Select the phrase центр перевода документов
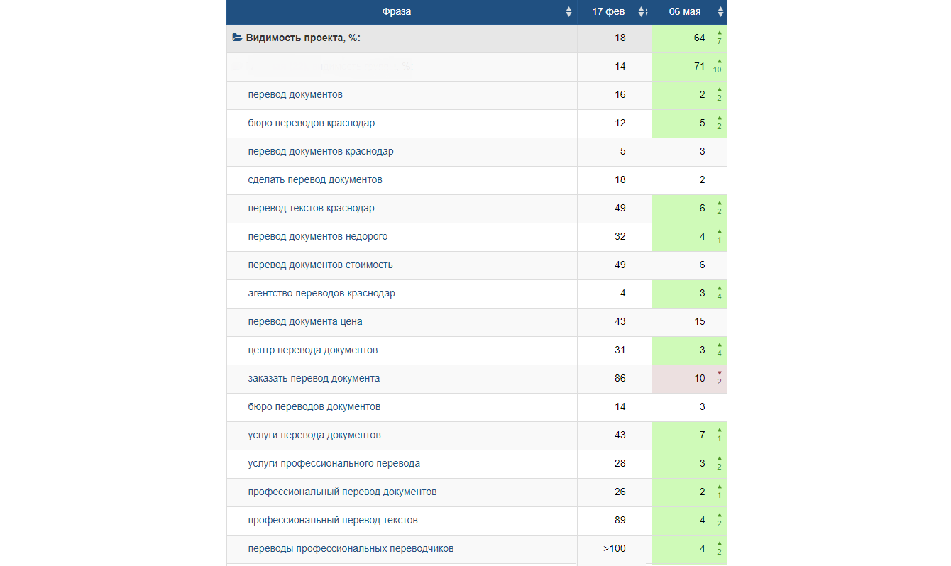This screenshot has height=566, width=951. click(x=313, y=350)
